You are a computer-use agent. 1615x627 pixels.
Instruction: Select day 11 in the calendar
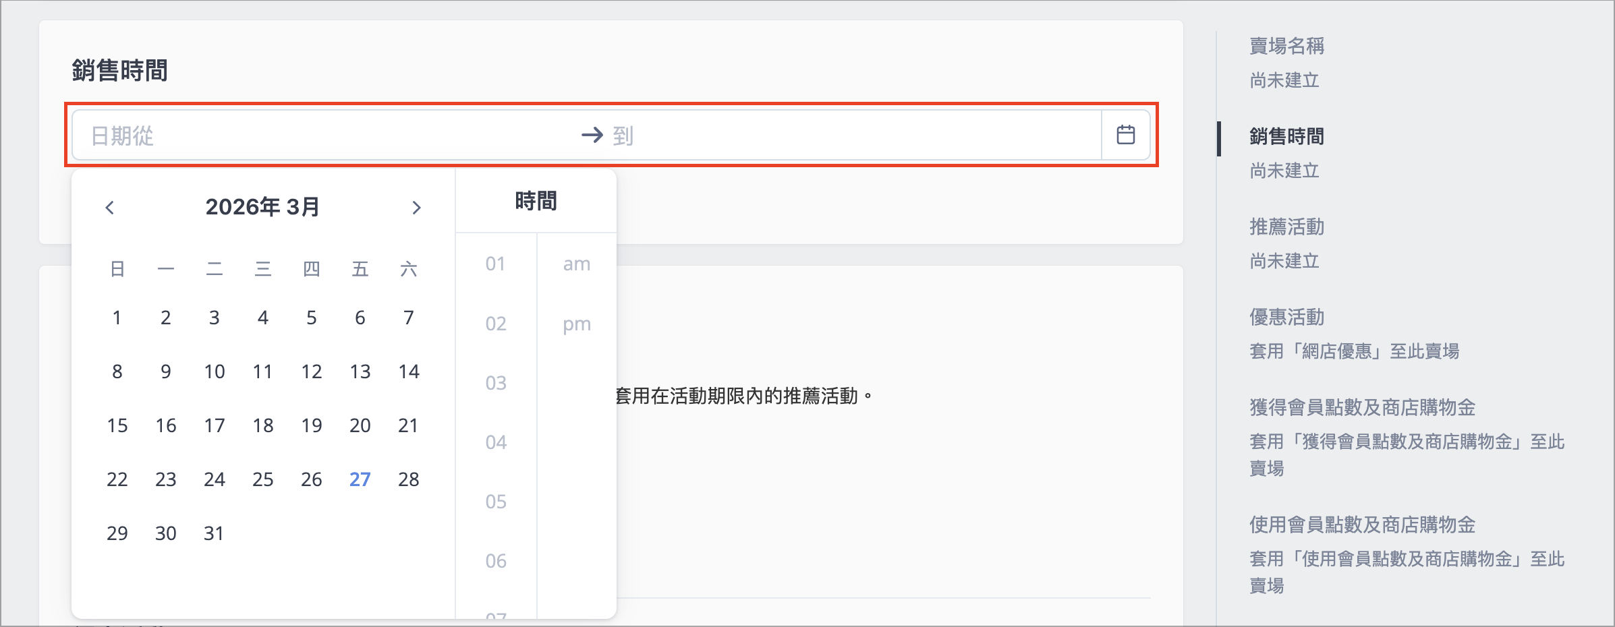tap(263, 371)
